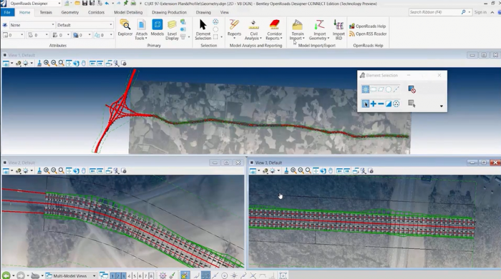501x279 pixels.
Task: Click the Add mode plus icon
Action: point(373,104)
